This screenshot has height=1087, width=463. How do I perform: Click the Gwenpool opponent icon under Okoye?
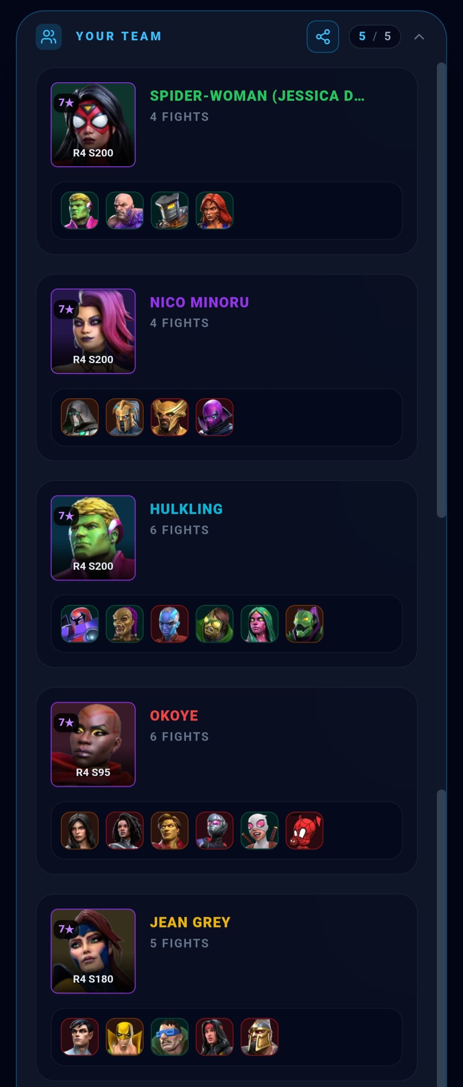pos(260,830)
